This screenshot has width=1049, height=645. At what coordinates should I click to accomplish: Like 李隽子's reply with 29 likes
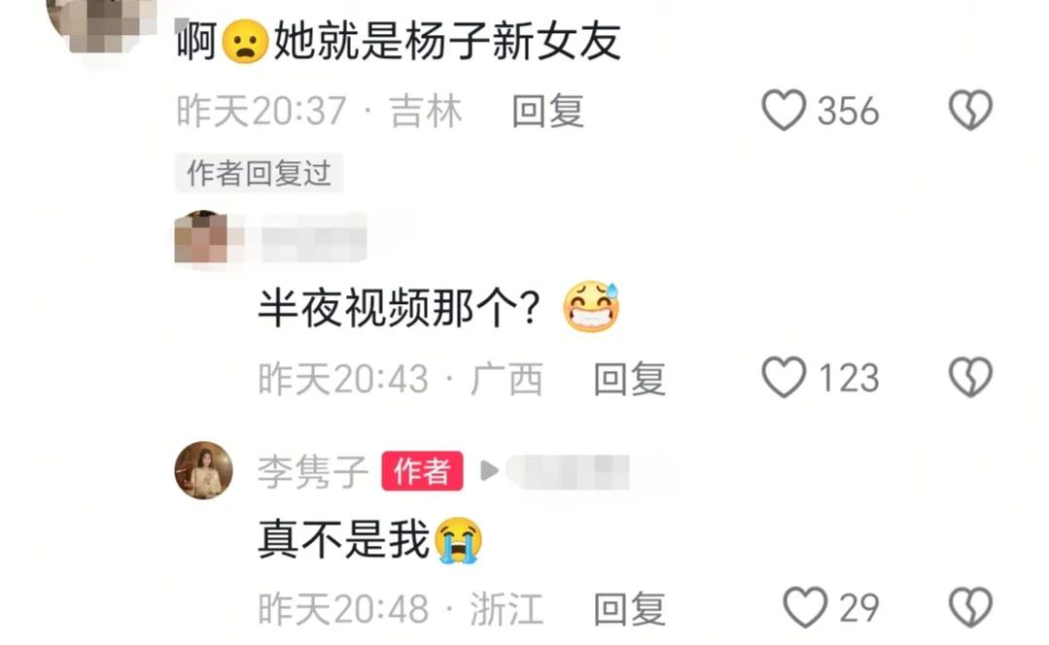click(805, 607)
